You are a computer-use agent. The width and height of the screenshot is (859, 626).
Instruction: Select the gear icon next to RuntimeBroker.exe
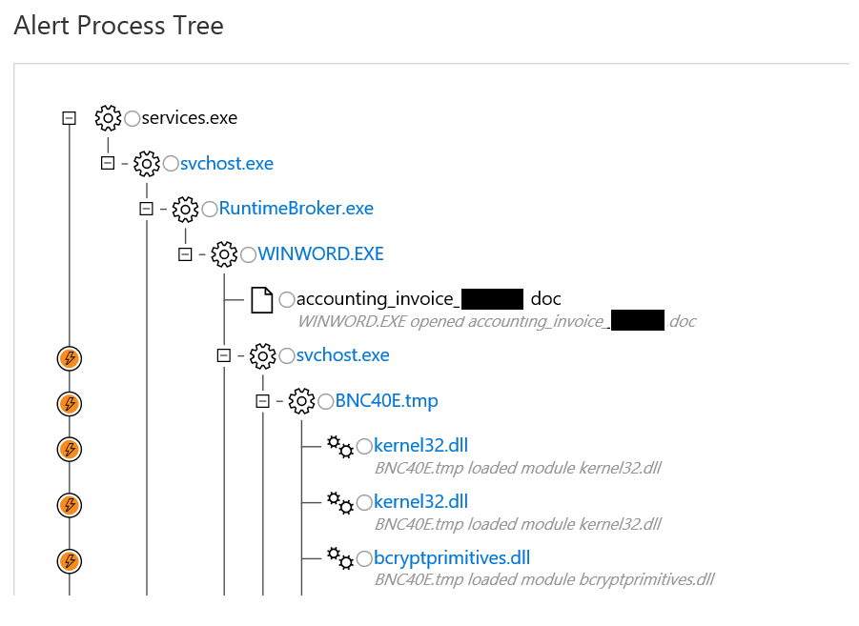click(186, 208)
